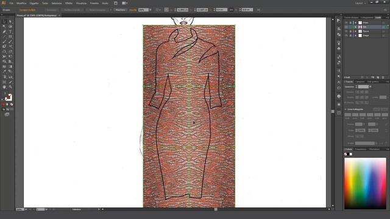Click Make Clipping Mask icon in Layers panel
The height and width of the screenshot is (219, 390).
pos(367,77)
